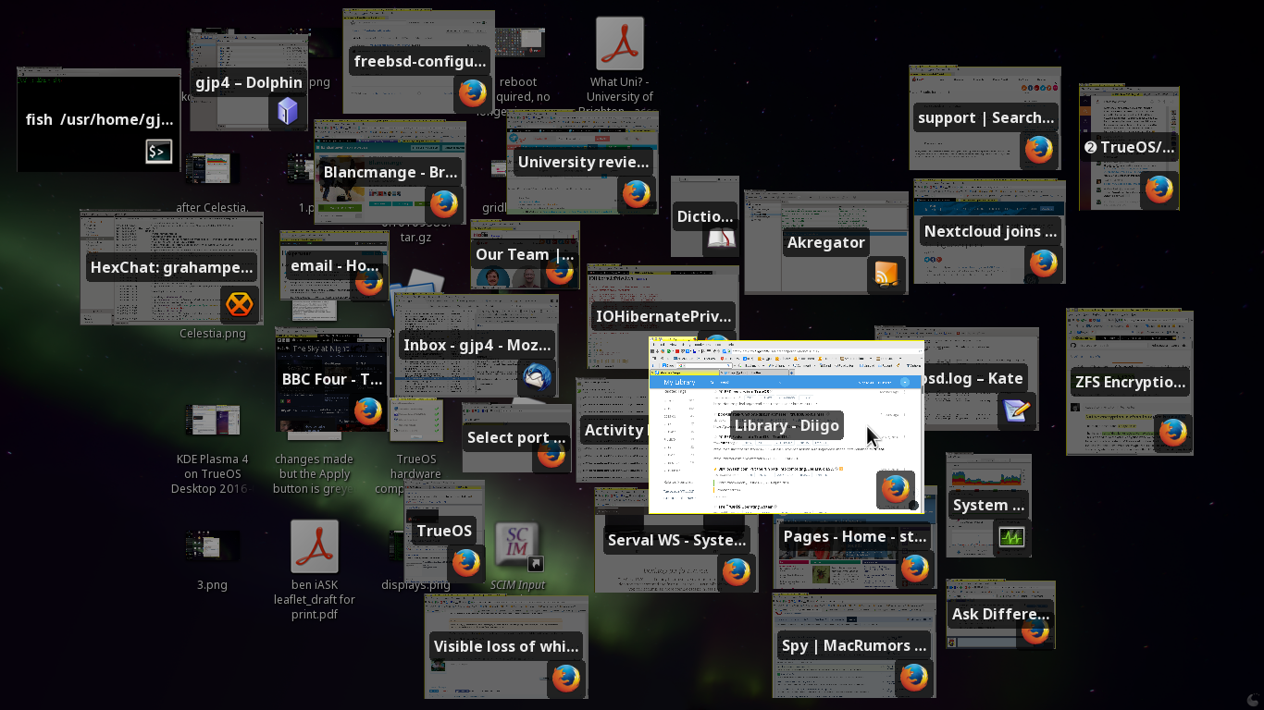
Task: Click Firefox icon on support | Search... window
Action: (x=1039, y=150)
